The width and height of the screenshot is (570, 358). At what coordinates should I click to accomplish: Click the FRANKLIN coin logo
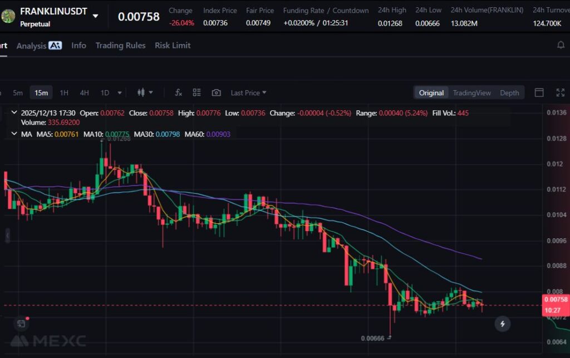tap(8, 16)
